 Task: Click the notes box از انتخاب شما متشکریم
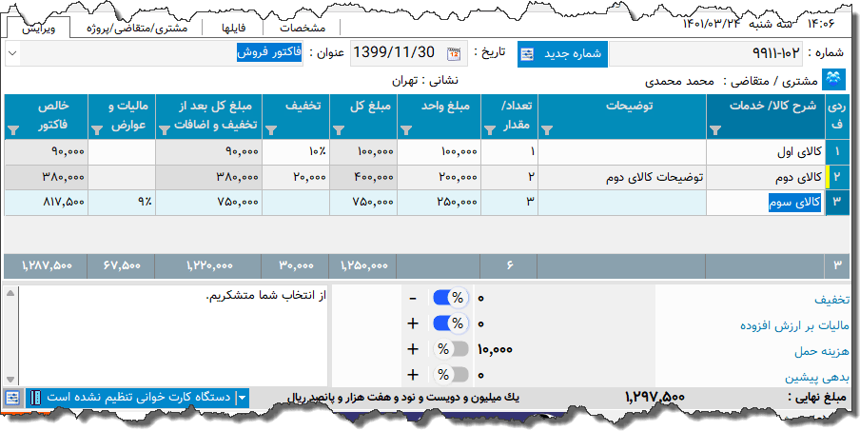174,336
